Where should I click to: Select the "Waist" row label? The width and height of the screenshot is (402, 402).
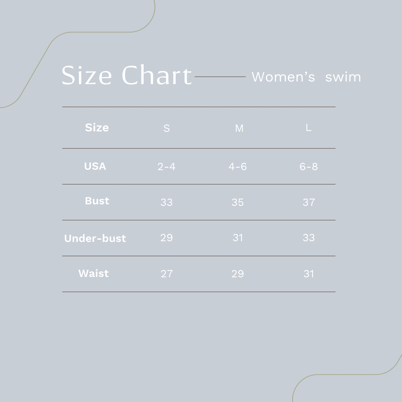tap(93, 274)
